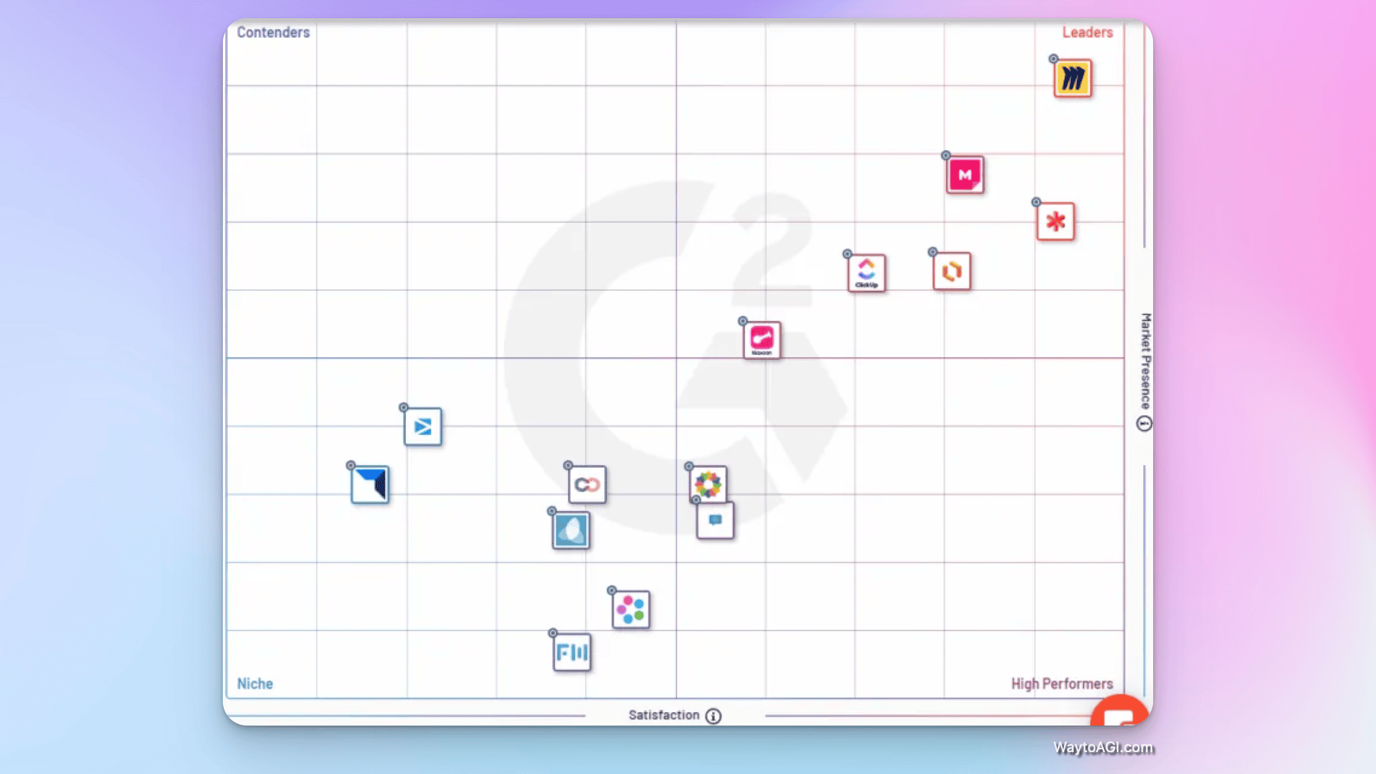
Task: Click the Market Presence axis label
Action: coord(1145,362)
